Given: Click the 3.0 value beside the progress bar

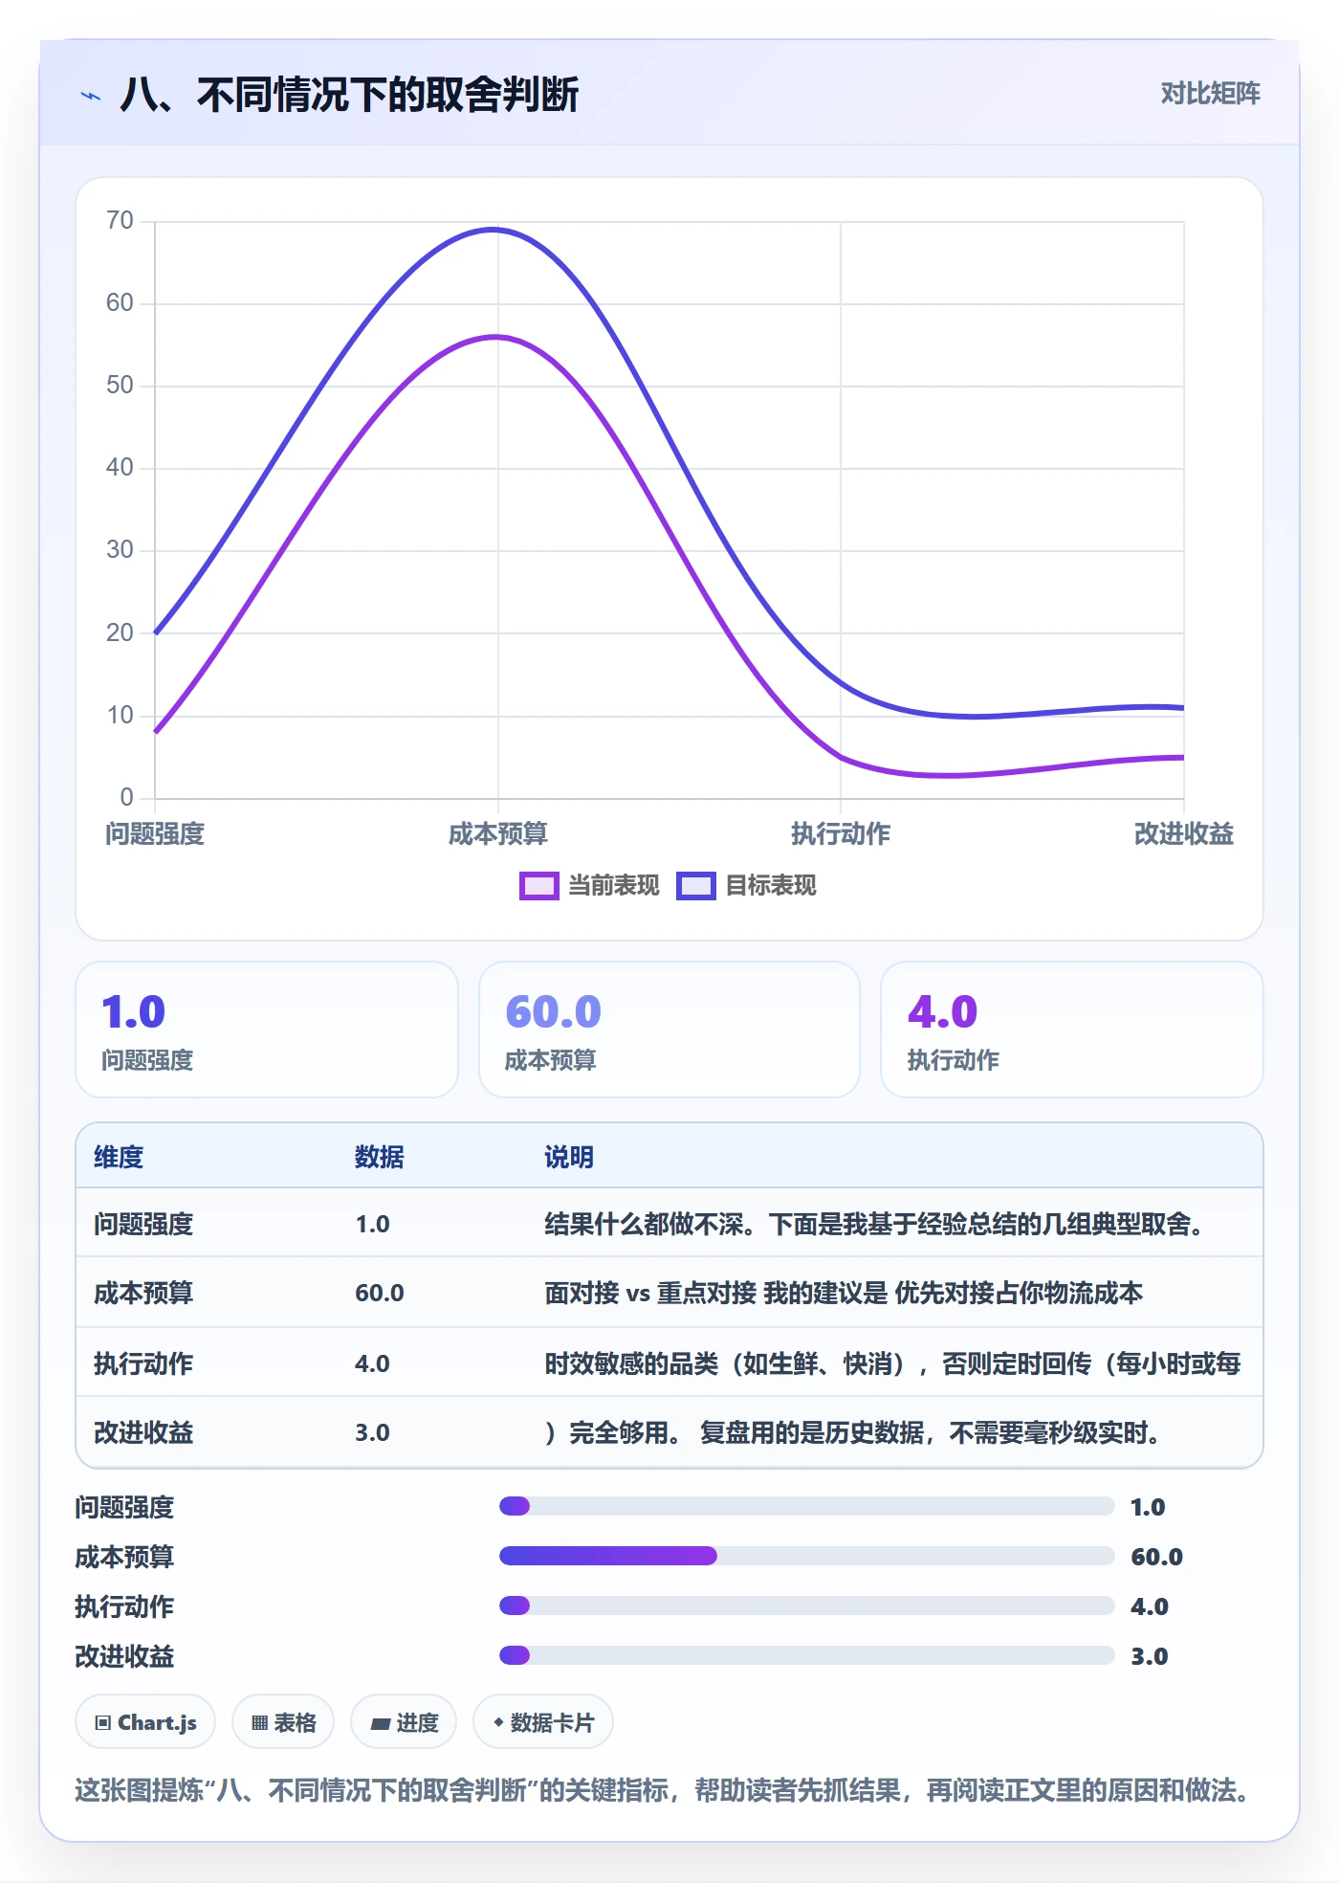Looking at the screenshot, I should pos(1149,1656).
